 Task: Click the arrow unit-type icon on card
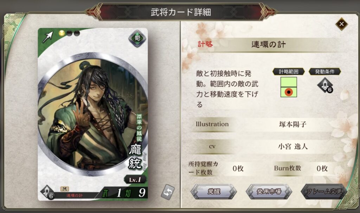pyautogui.click(x=47, y=37)
